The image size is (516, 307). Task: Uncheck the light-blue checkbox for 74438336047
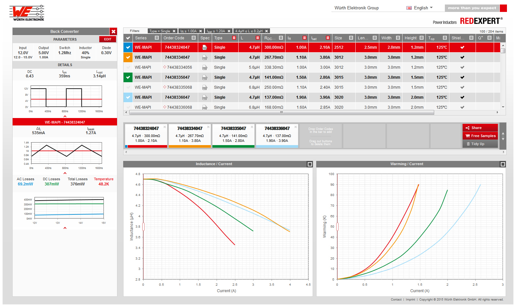tap(128, 97)
